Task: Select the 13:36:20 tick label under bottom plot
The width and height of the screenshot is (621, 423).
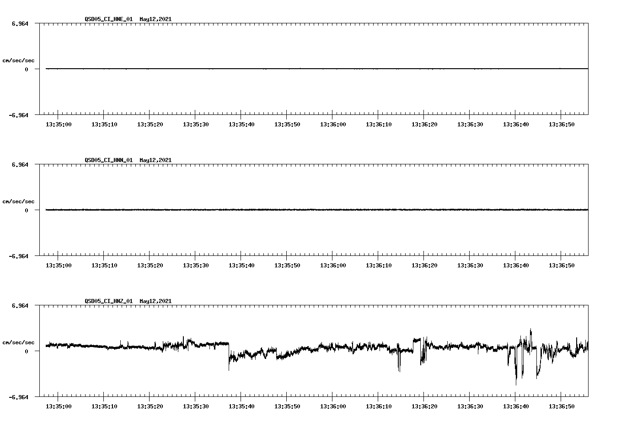Action: [424, 406]
